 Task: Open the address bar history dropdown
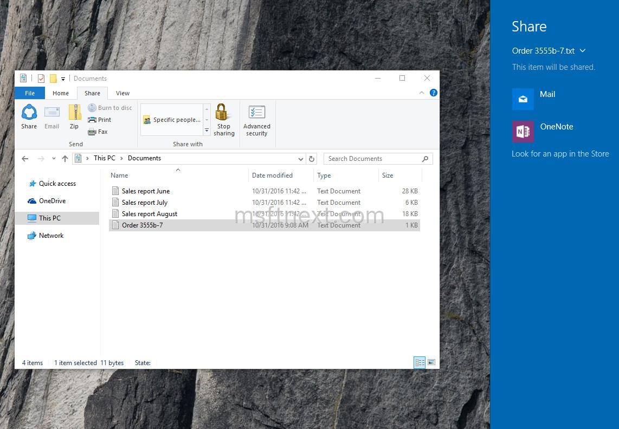pyautogui.click(x=301, y=158)
